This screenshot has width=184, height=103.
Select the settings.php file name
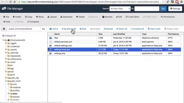click(x=60, y=54)
